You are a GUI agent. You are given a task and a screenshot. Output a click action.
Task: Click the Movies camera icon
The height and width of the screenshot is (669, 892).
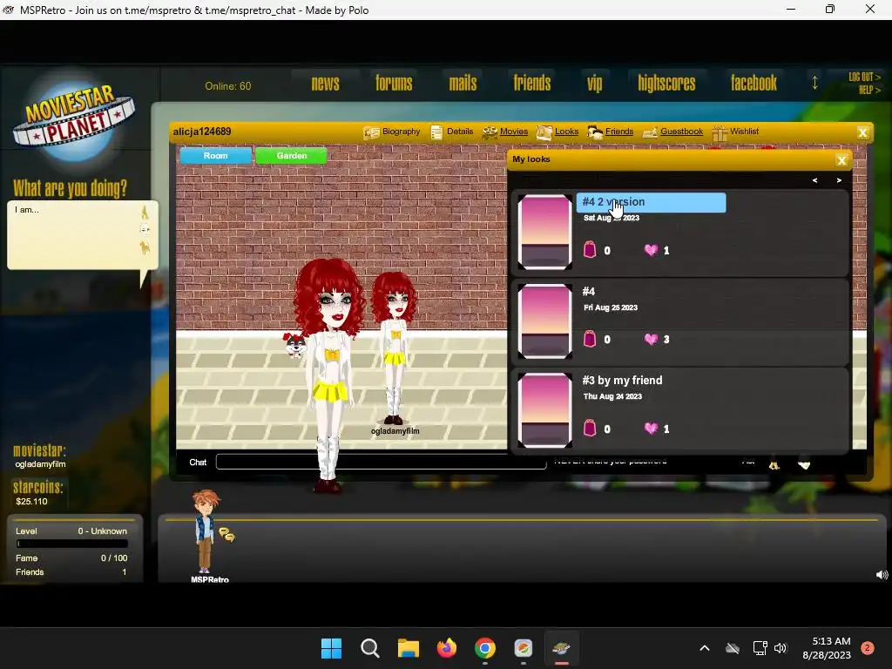tap(490, 132)
